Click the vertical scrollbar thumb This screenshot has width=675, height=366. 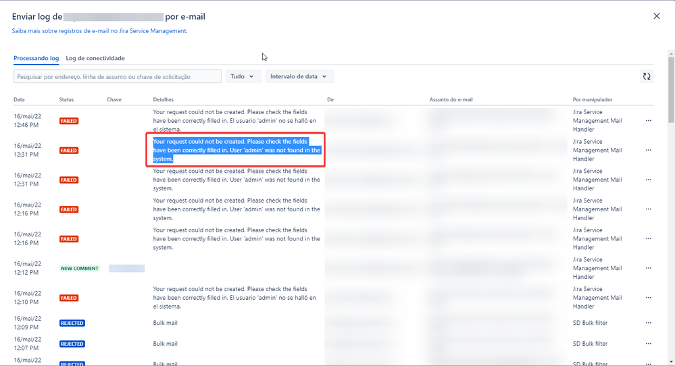[671, 89]
